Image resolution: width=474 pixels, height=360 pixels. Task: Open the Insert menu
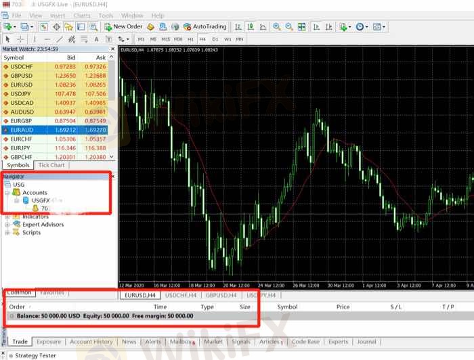pos(58,16)
